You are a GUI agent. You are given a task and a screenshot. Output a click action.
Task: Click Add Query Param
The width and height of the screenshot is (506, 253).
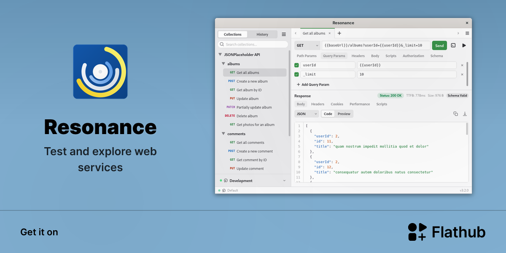click(312, 85)
